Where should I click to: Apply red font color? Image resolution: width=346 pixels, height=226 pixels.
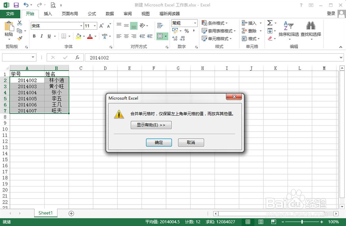click(x=90, y=36)
